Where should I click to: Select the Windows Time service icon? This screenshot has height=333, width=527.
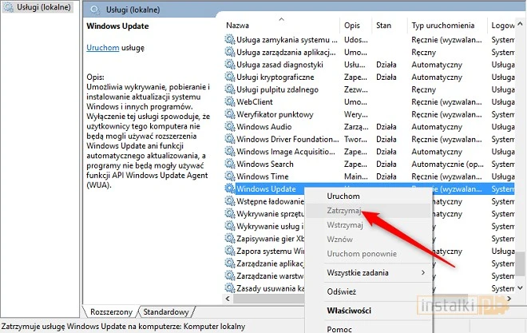coord(230,176)
